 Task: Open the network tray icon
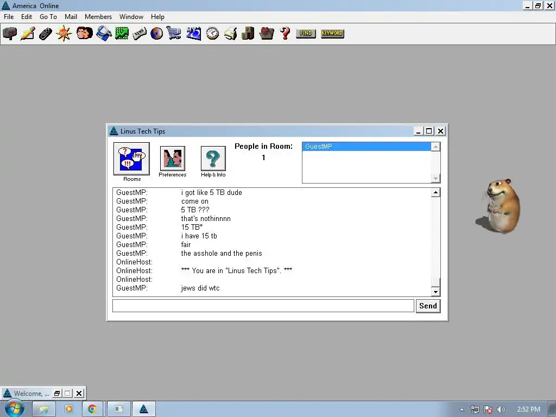(475, 409)
